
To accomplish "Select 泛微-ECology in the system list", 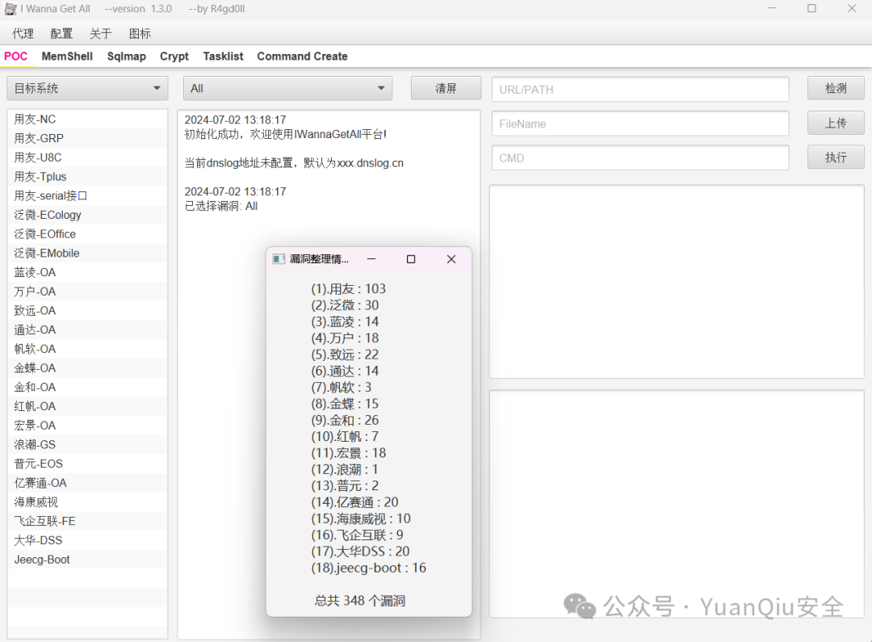I will click(87, 215).
